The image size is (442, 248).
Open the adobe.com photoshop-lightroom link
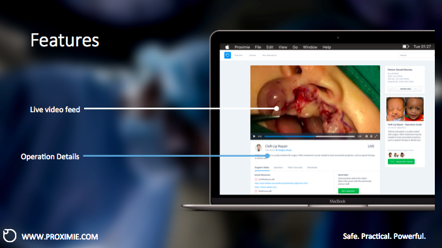click(281, 183)
